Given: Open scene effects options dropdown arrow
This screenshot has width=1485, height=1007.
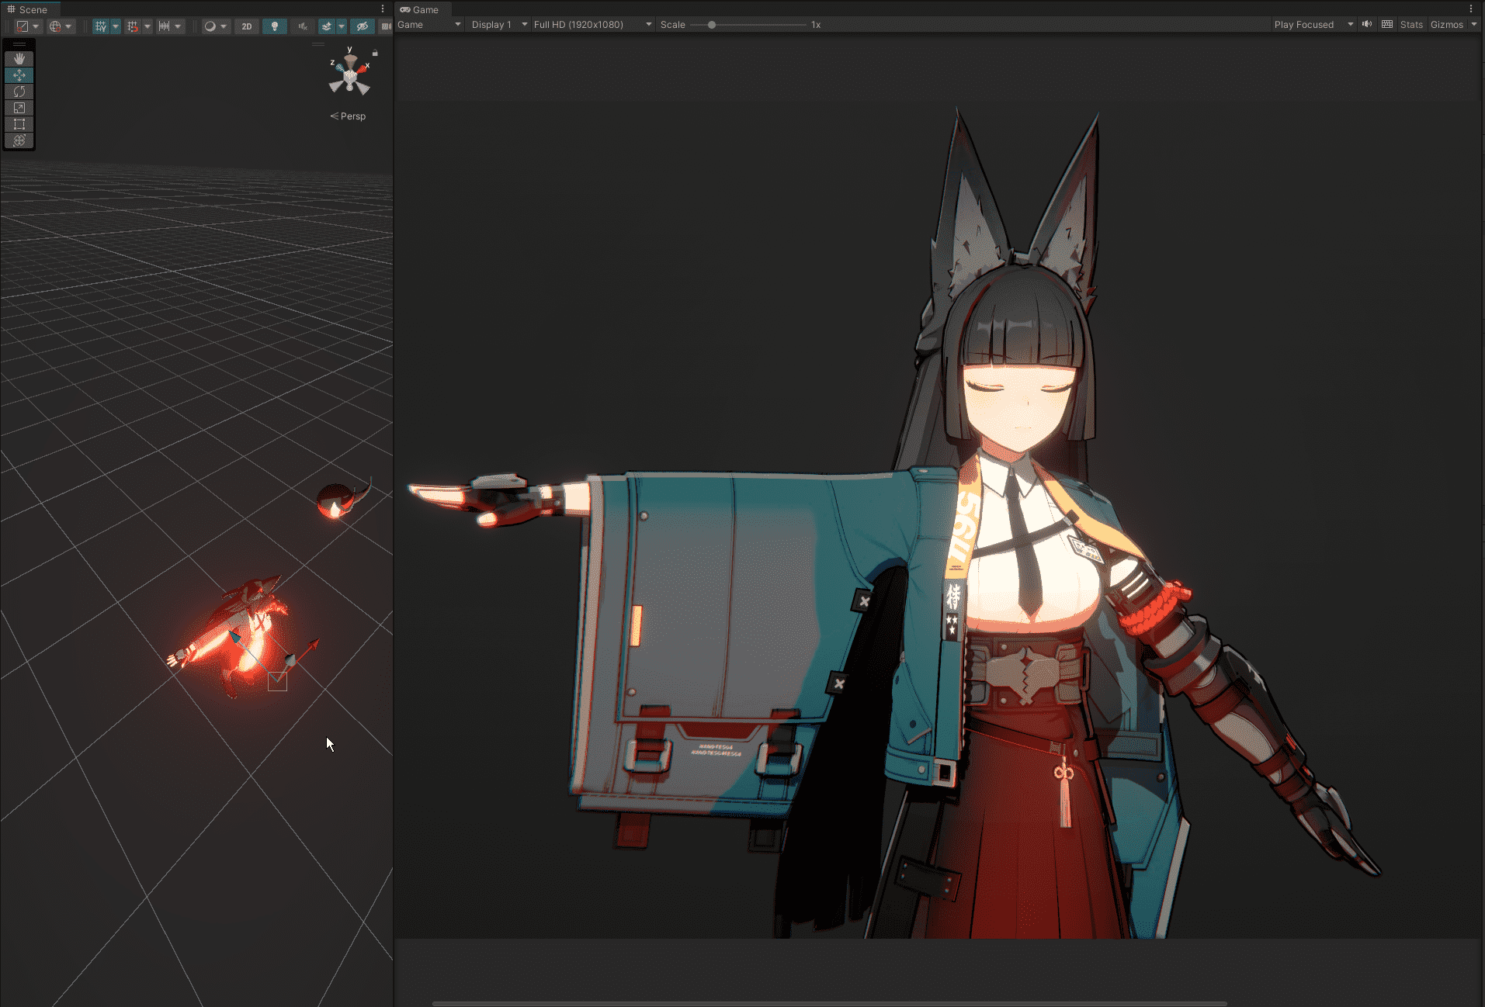Looking at the screenshot, I should point(342,26).
